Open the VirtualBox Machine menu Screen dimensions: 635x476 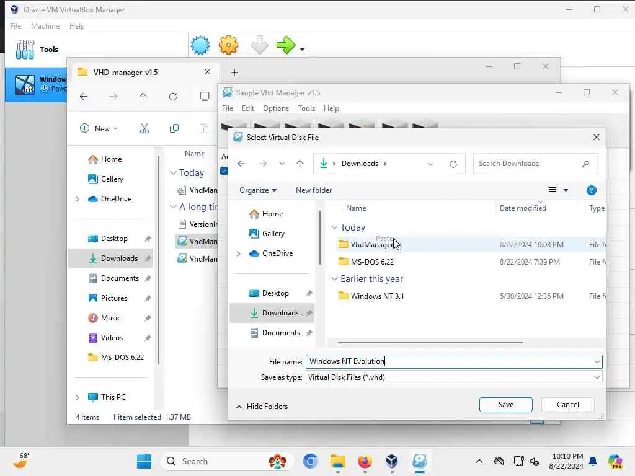pyautogui.click(x=45, y=26)
